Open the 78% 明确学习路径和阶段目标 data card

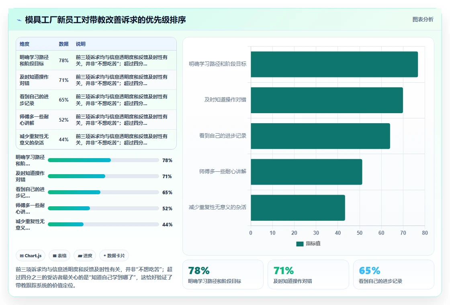point(223,274)
